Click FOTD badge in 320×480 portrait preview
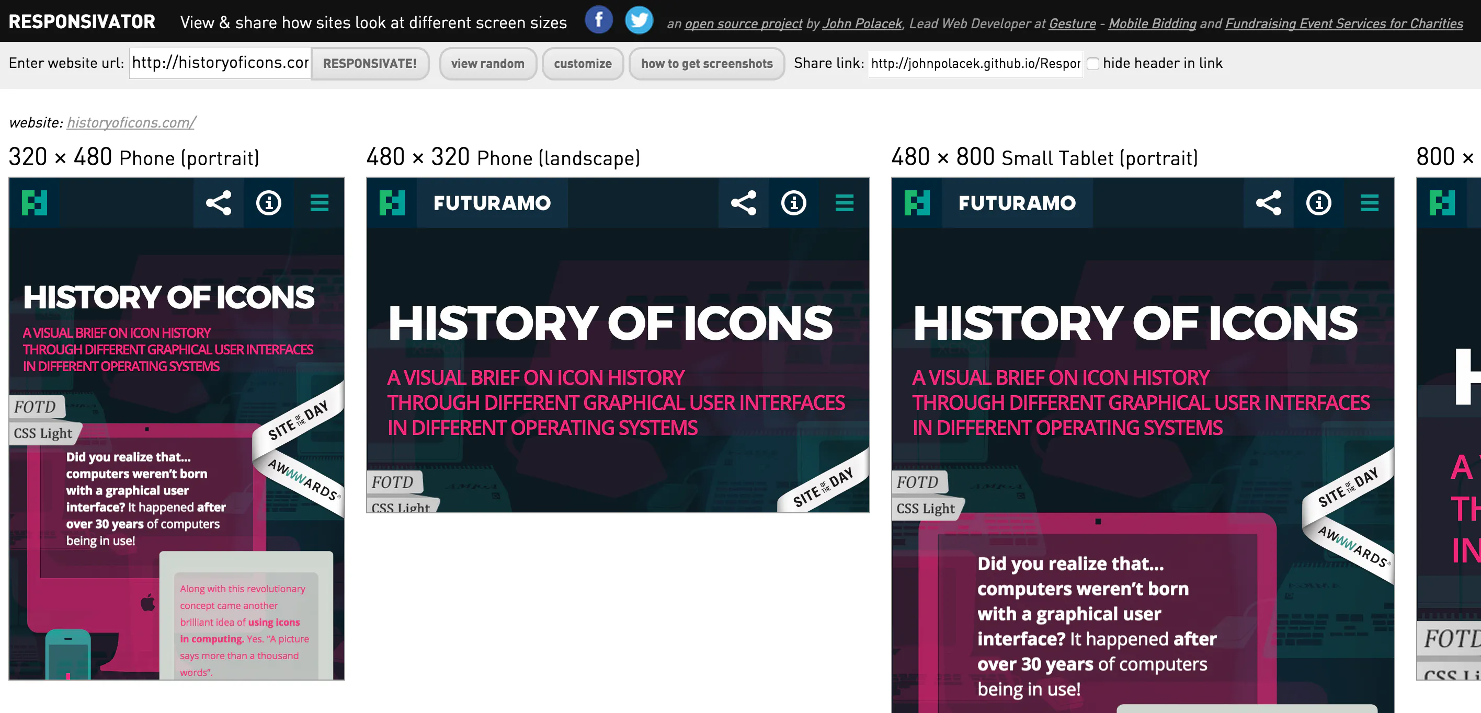The image size is (1481, 713). (x=36, y=407)
